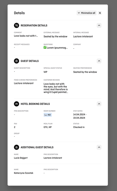Click the Hotel Booking Details bed icon
117x191 pixels.
click(x=17, y=104)
